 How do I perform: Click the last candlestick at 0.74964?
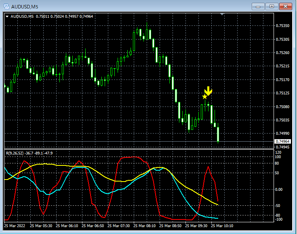pyautogui.click(x=218, y=134)
